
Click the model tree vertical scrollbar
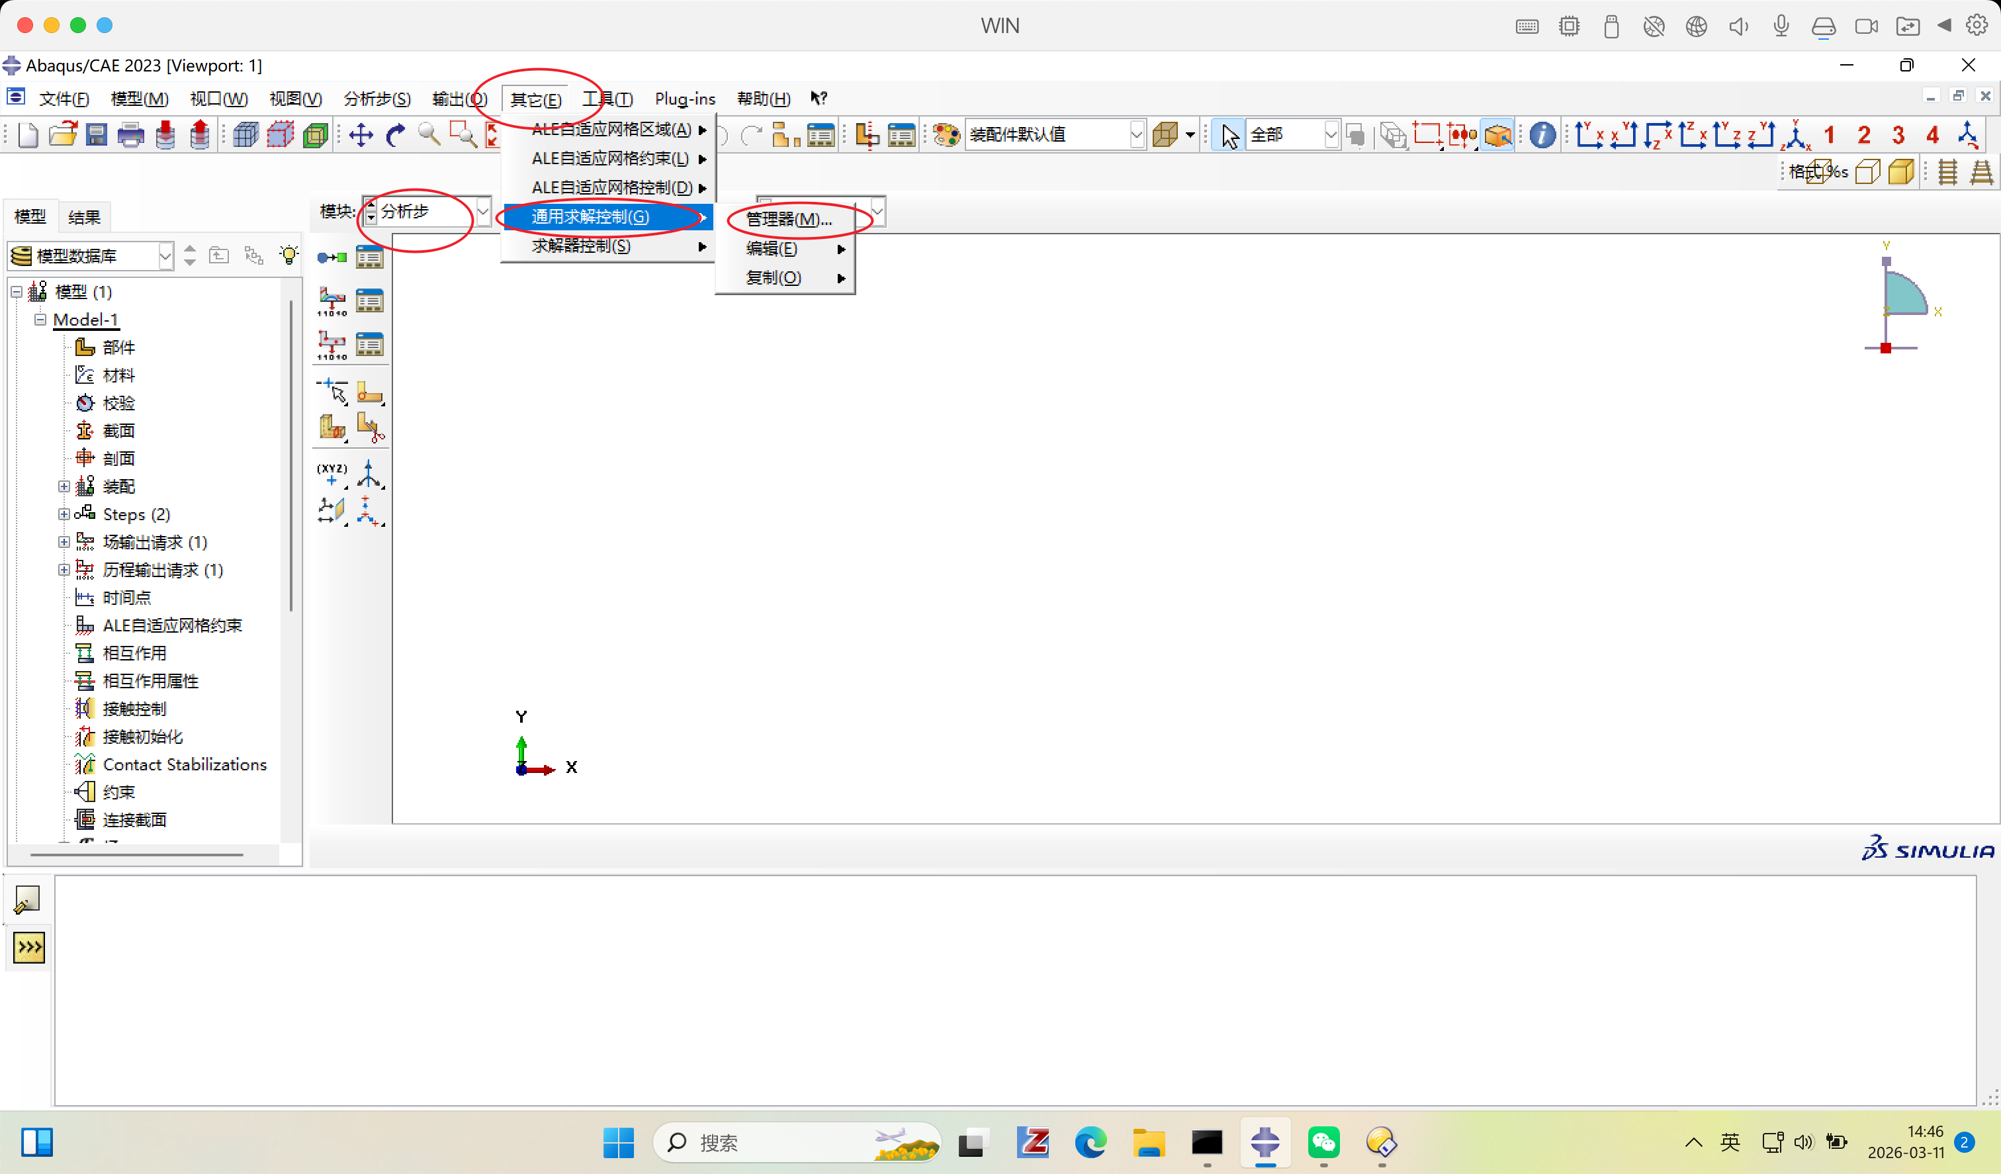pos(291,457)
